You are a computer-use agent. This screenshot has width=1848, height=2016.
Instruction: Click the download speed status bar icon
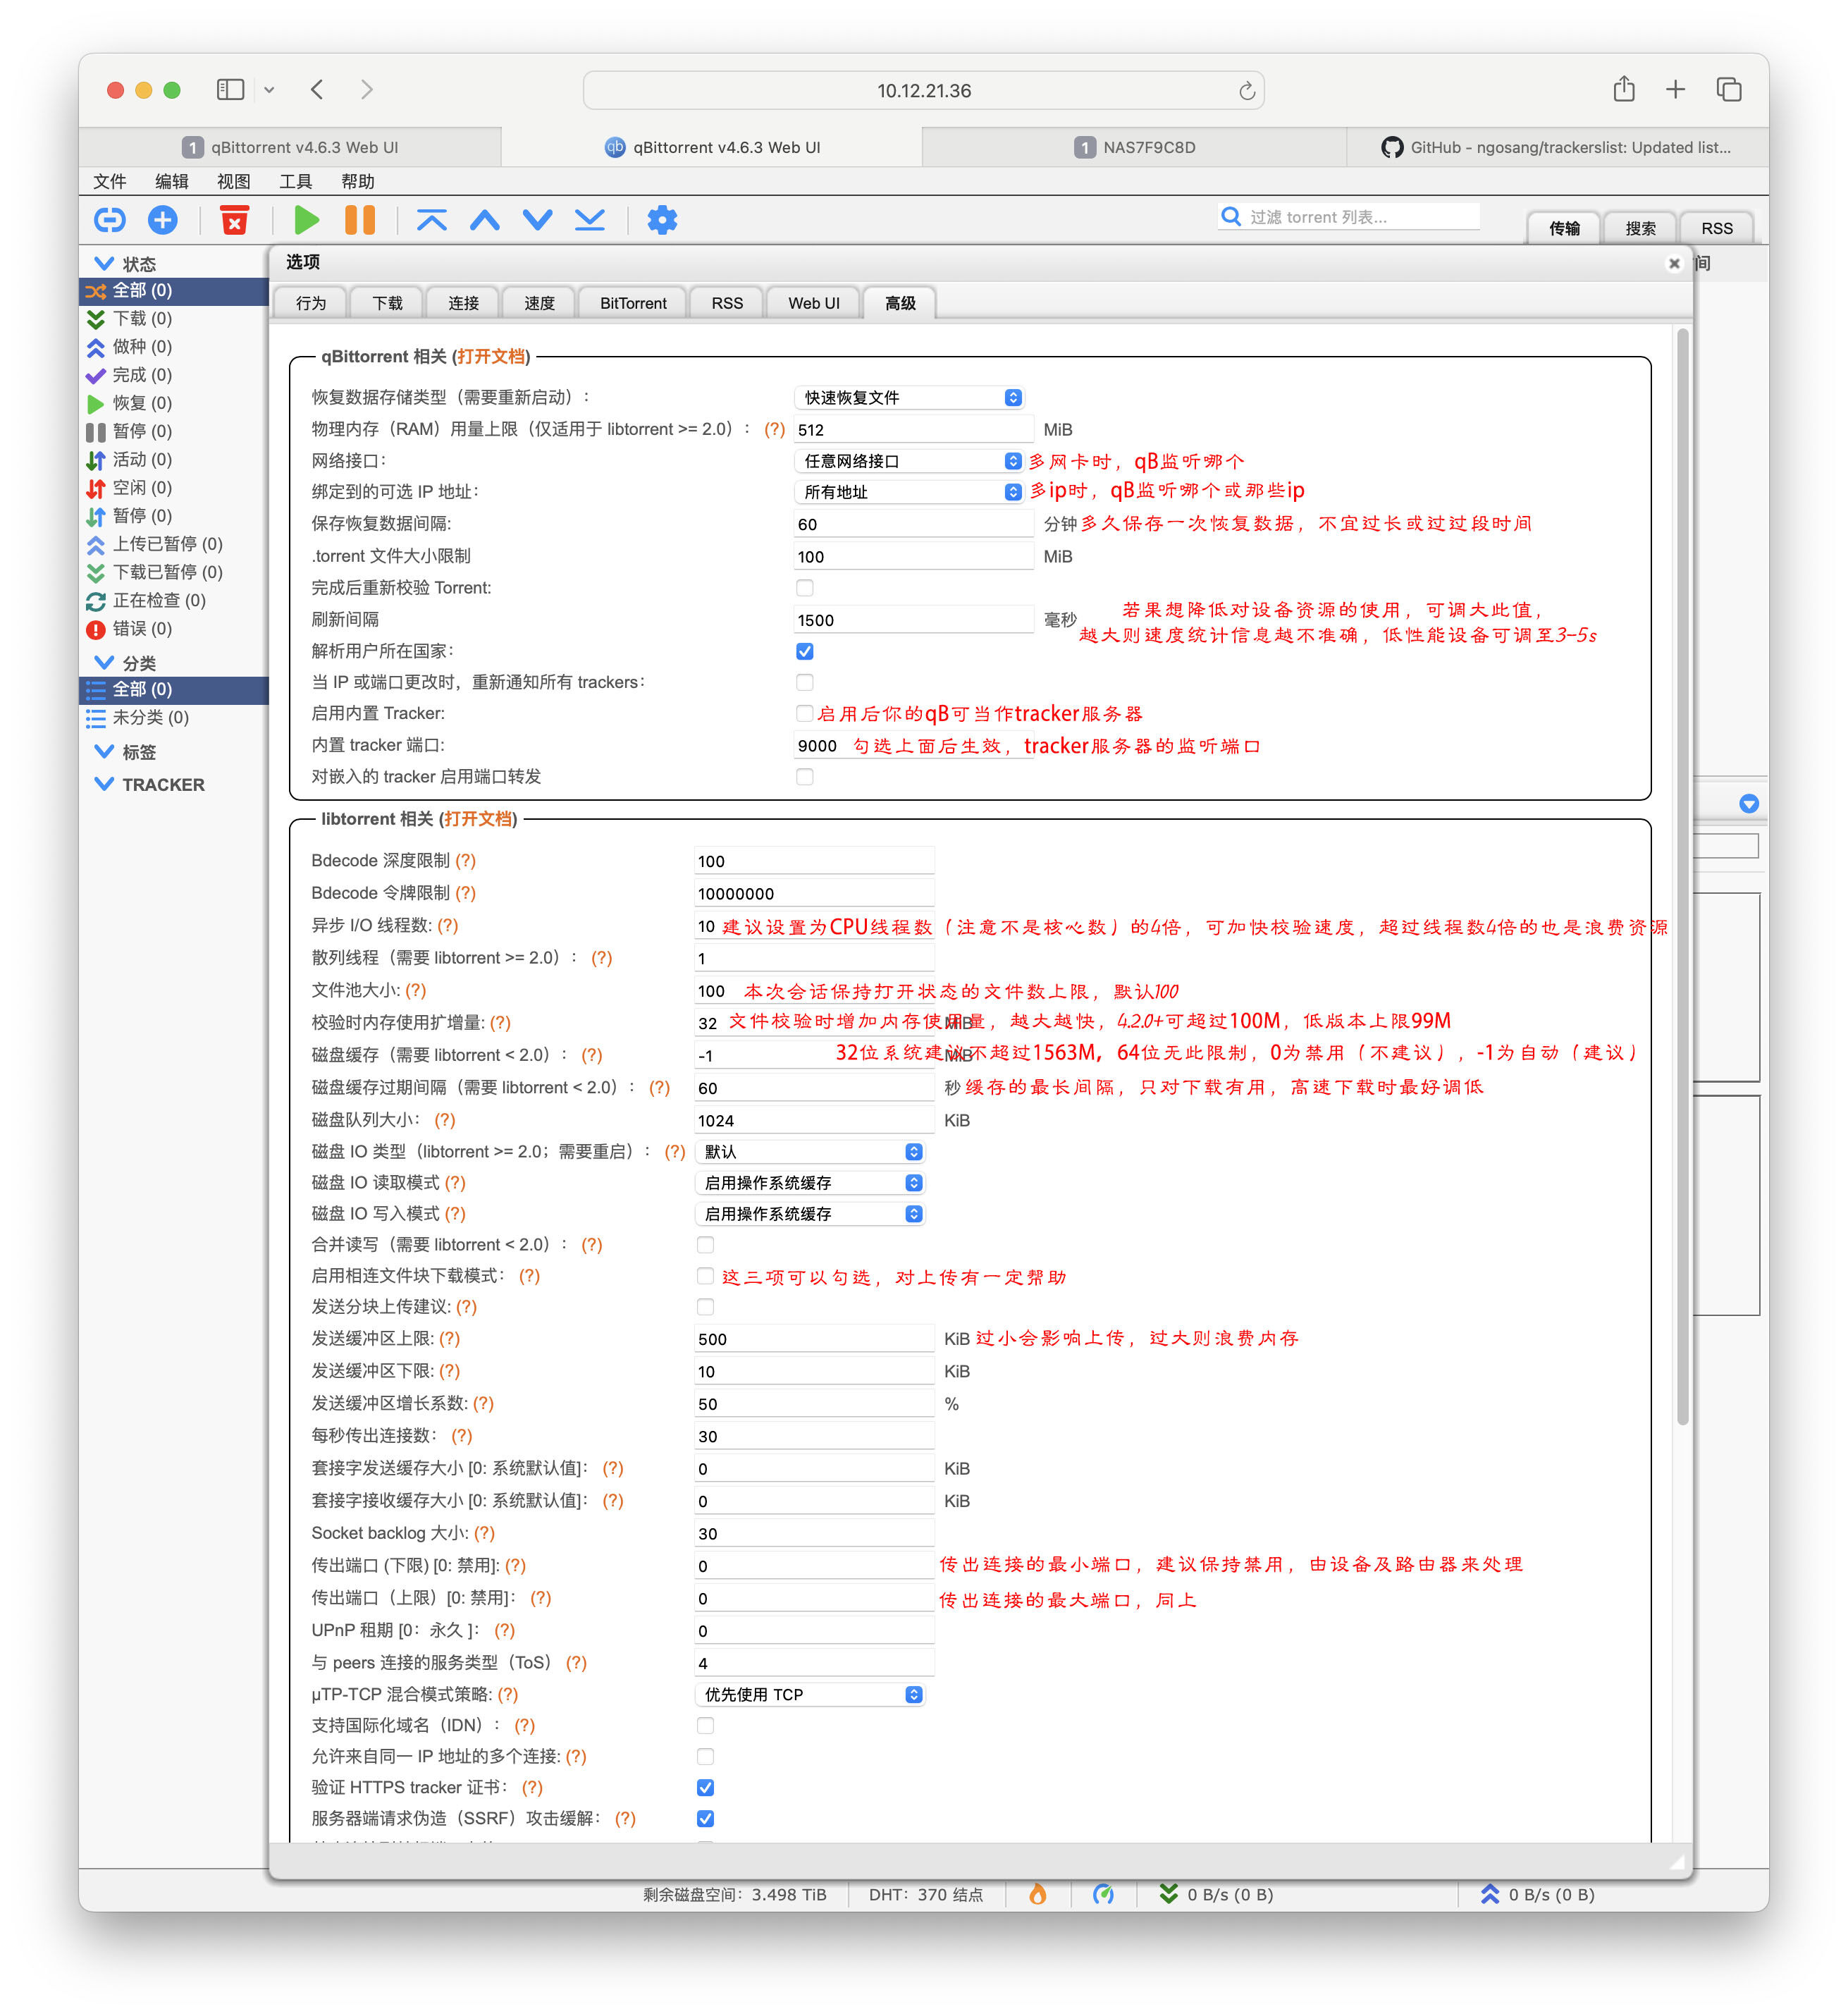[1168, 1894]
